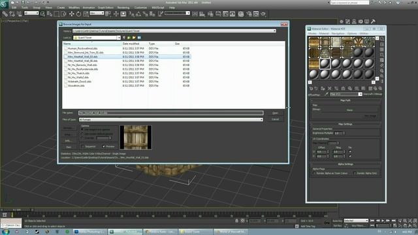
Task: Toggle V Tile checkbox in UV Coordinates
Action: (x=350, y=156)
